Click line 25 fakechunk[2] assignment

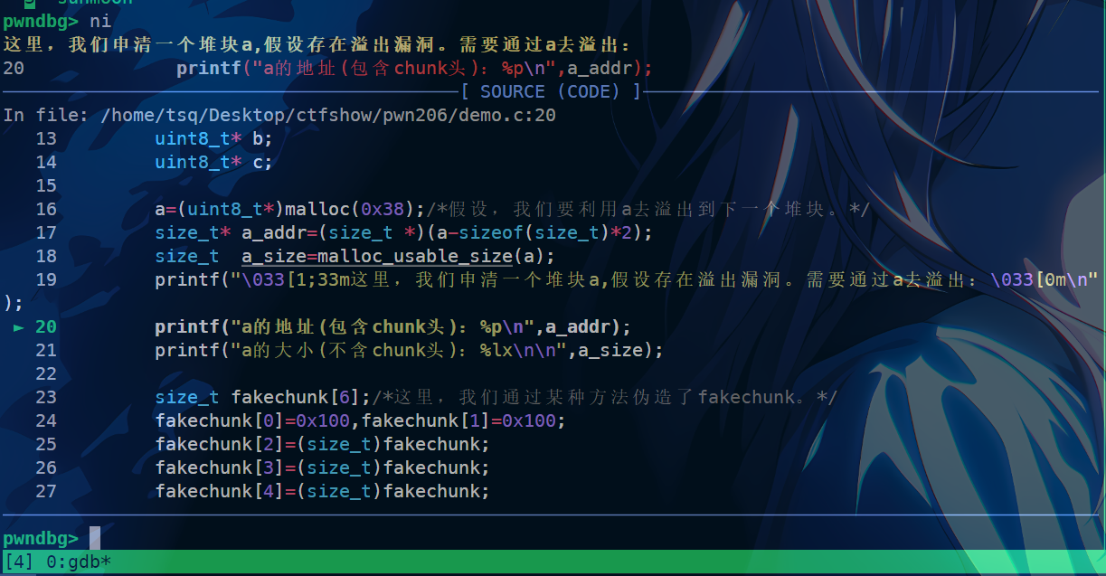coord(322,444)
